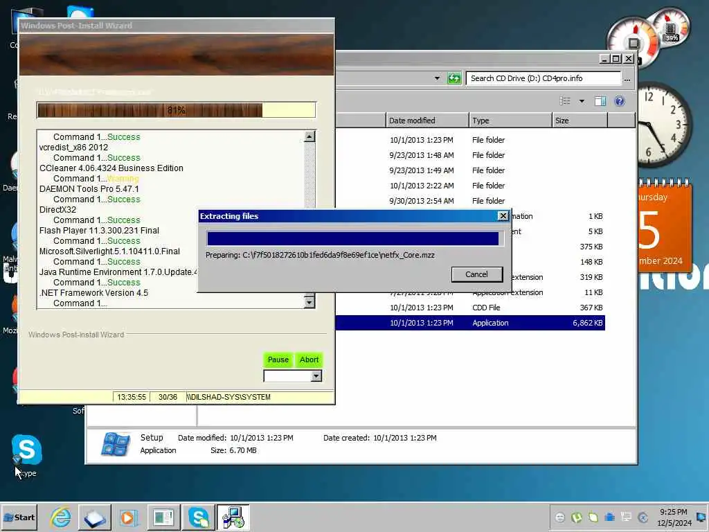Image resolution: width=709 pixels, height=532 pixels.
Task: Open Internet Explorer from the taskbar
Action: 61,517
